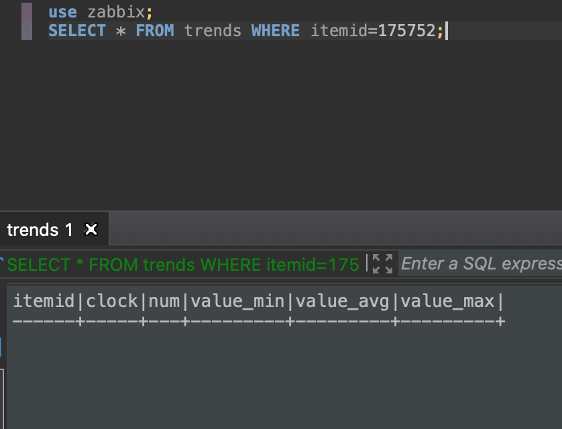This screenshot has width=562, height=429.
Task: Place cursor on 'use zabbix;' line
Action: (101, 12)
